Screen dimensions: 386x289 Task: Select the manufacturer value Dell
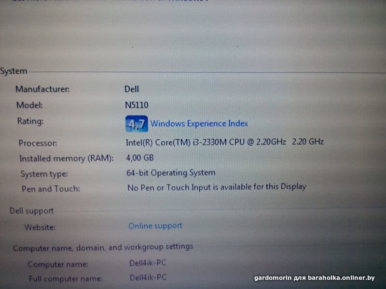tap(132, 89)
